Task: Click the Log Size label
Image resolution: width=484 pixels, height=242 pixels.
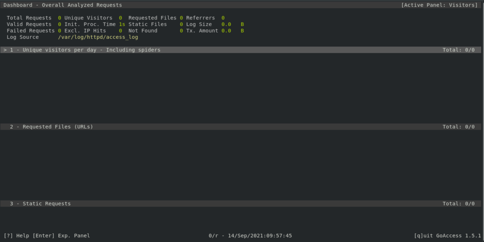Action: (x=199, y=24)
